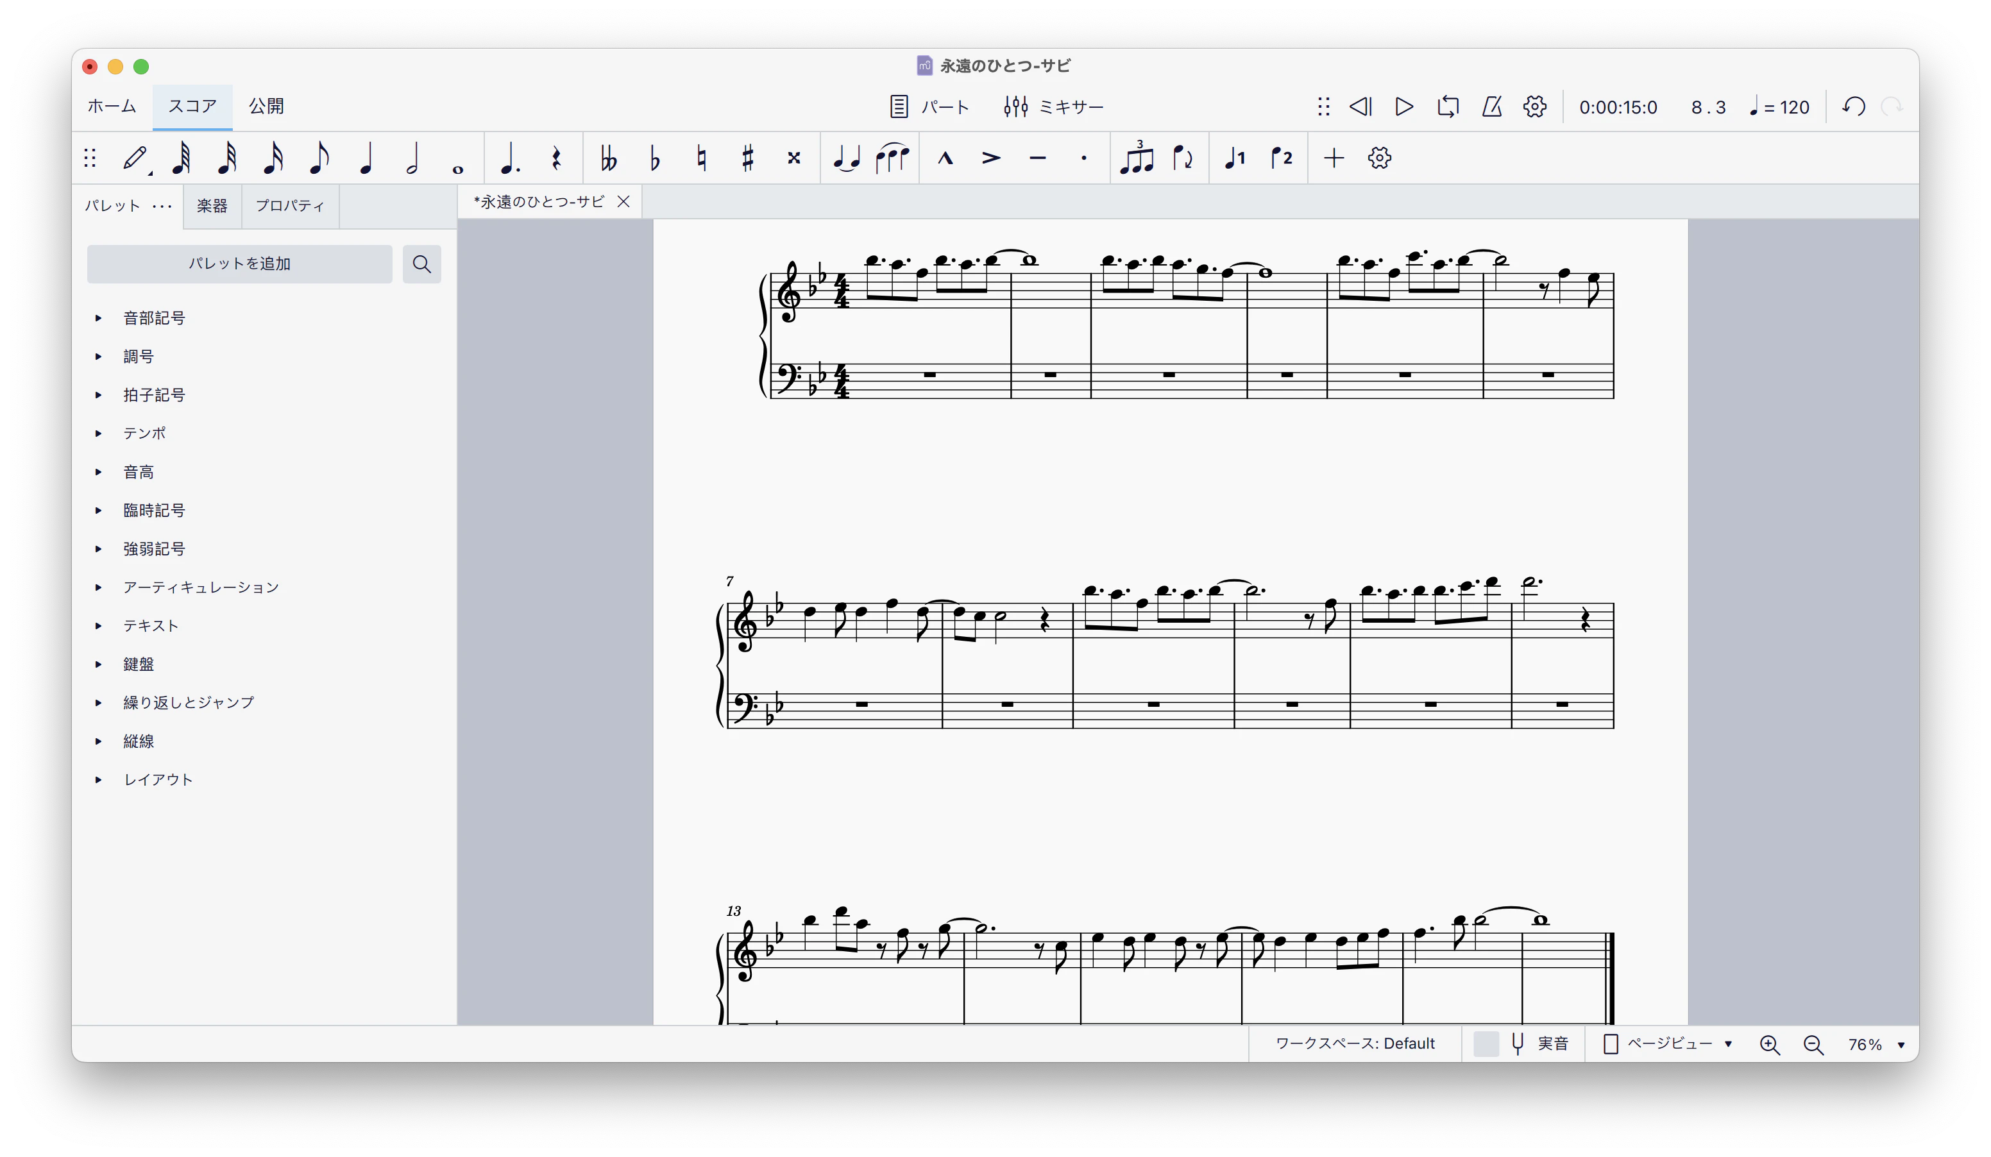Search palettes with magnifier button

click(422, 264)
